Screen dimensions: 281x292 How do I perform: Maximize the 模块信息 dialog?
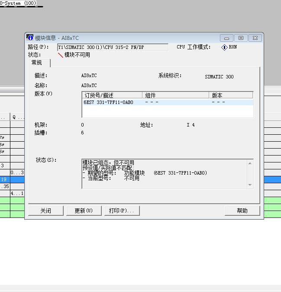(x=241, y=38)
